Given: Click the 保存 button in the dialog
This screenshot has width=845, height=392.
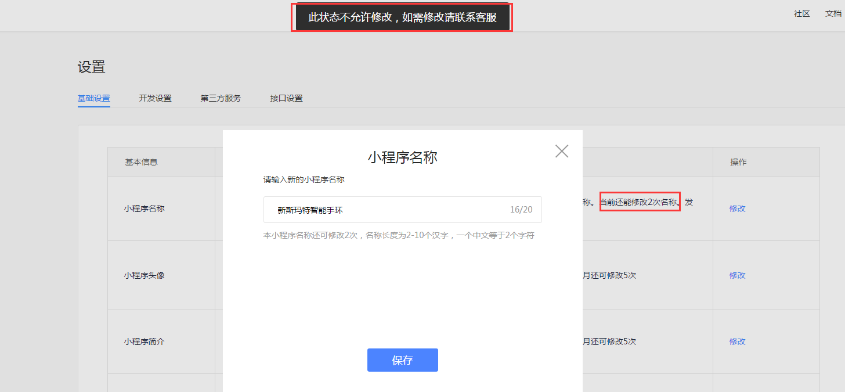Looking at the screenshot, I should pos(402,360).
